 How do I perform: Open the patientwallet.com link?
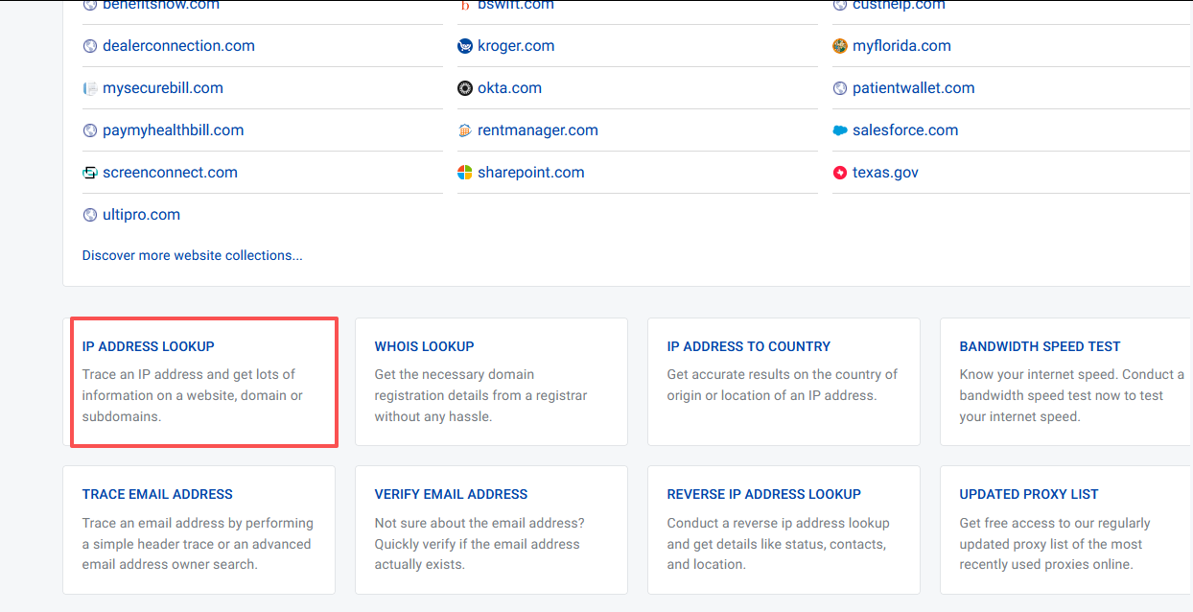click(913, 88)
